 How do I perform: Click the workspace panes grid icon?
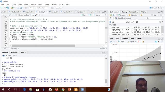point(52,8)
